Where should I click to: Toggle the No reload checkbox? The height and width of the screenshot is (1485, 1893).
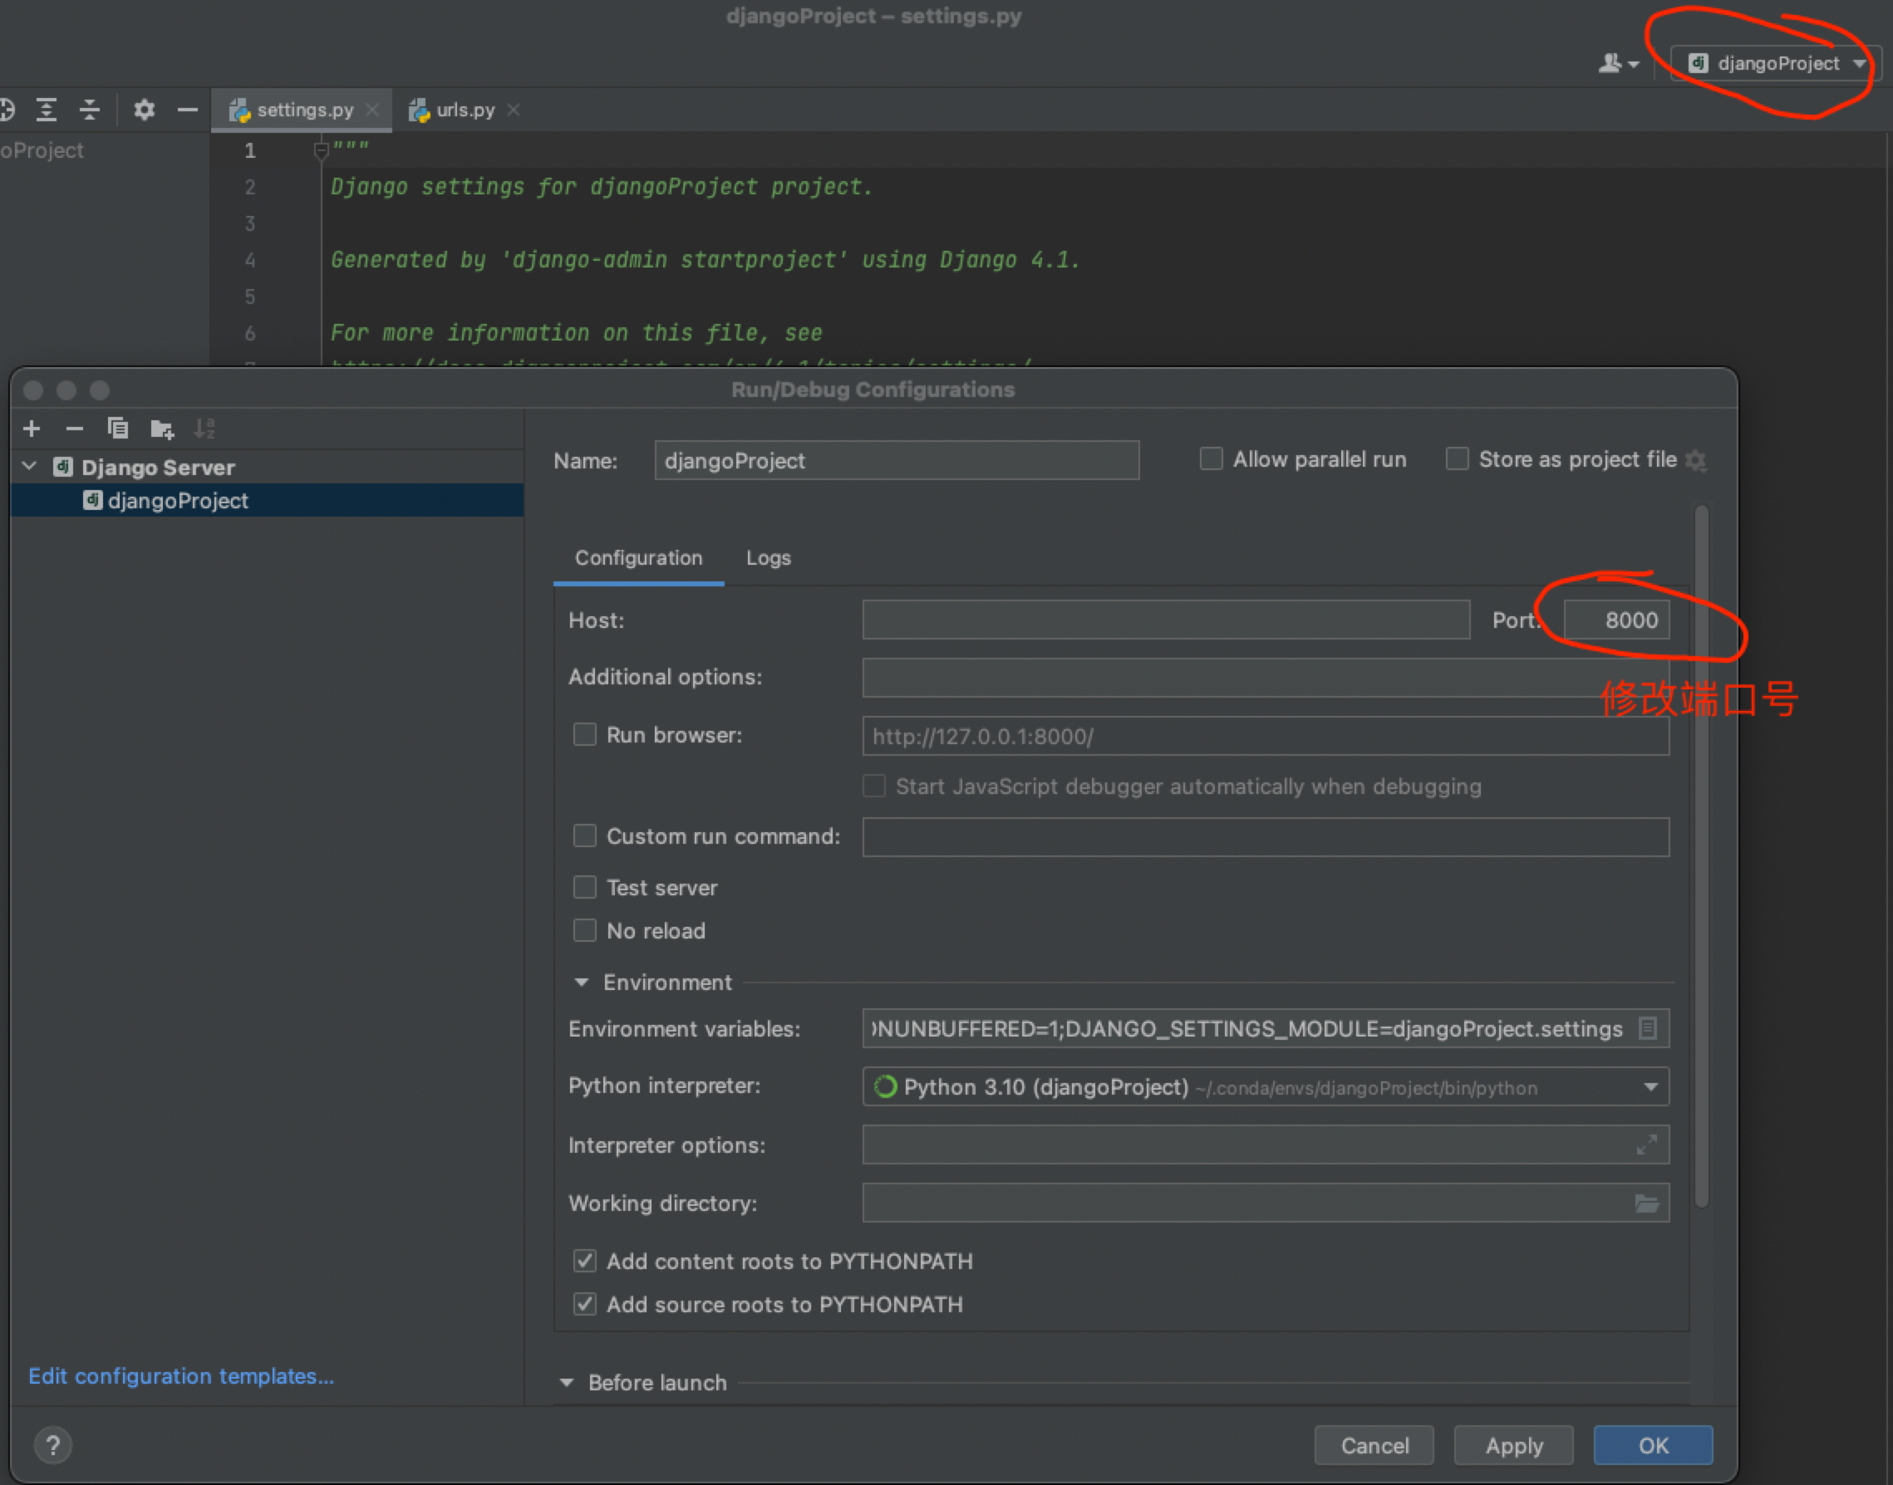coord(585,931)
